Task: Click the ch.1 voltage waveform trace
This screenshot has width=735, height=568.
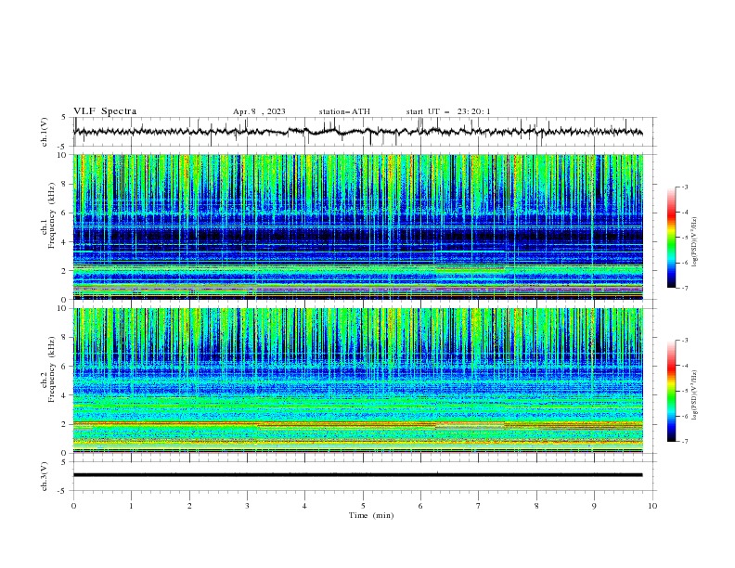Action: (x=357, y=132)
